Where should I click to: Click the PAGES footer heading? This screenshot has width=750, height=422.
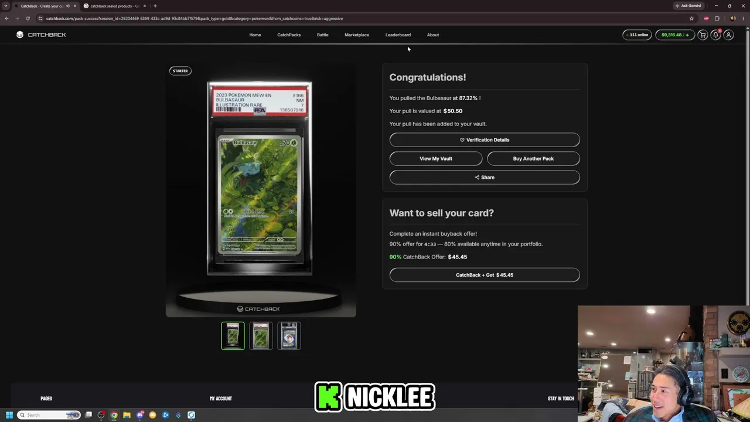coord(46,399)
